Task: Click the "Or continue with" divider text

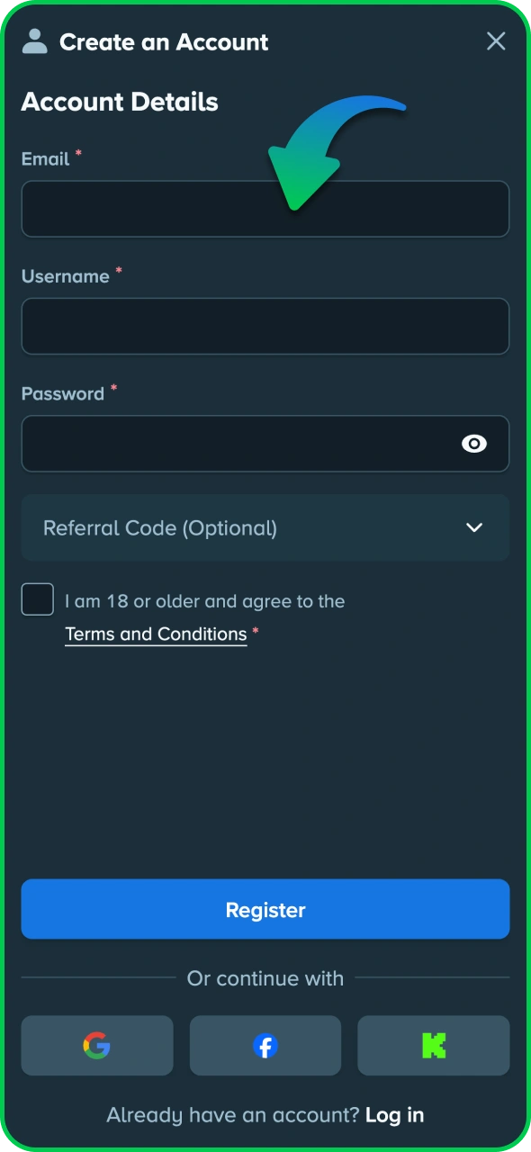Action: coord(265,978)
